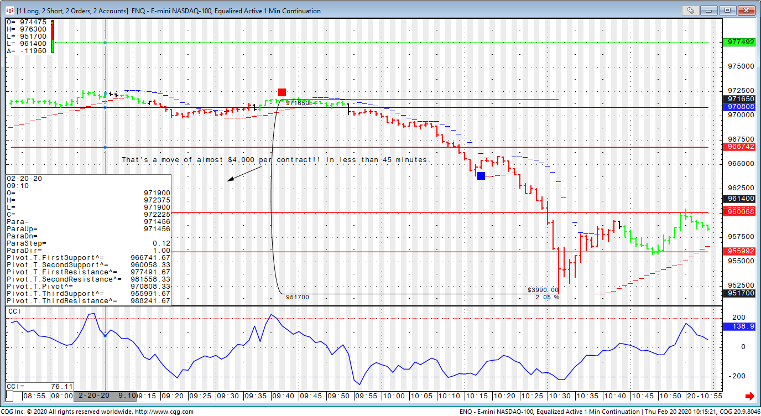The image size is (761, 416).
Task: Select the green 977492 resistance price label
Action: [x=739, y=42]
